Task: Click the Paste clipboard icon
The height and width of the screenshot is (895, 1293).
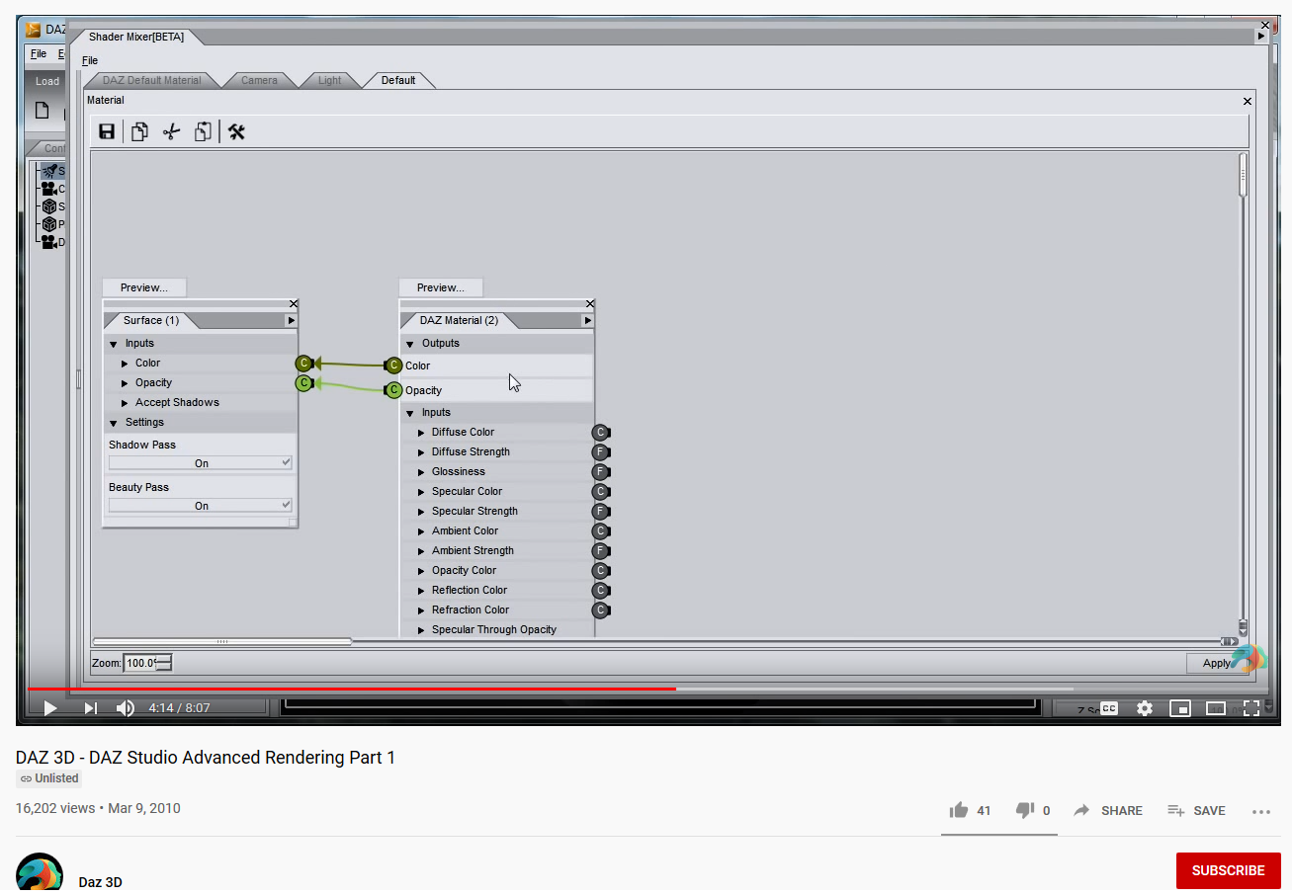Action: pos(203,131)
